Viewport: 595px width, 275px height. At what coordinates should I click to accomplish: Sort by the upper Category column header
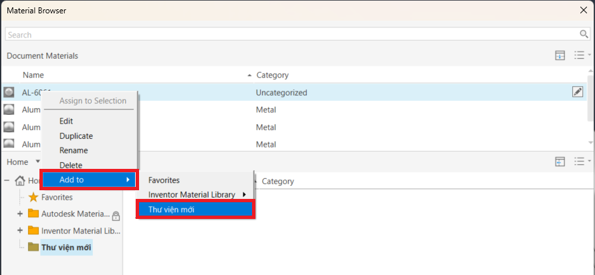(273, 75)
